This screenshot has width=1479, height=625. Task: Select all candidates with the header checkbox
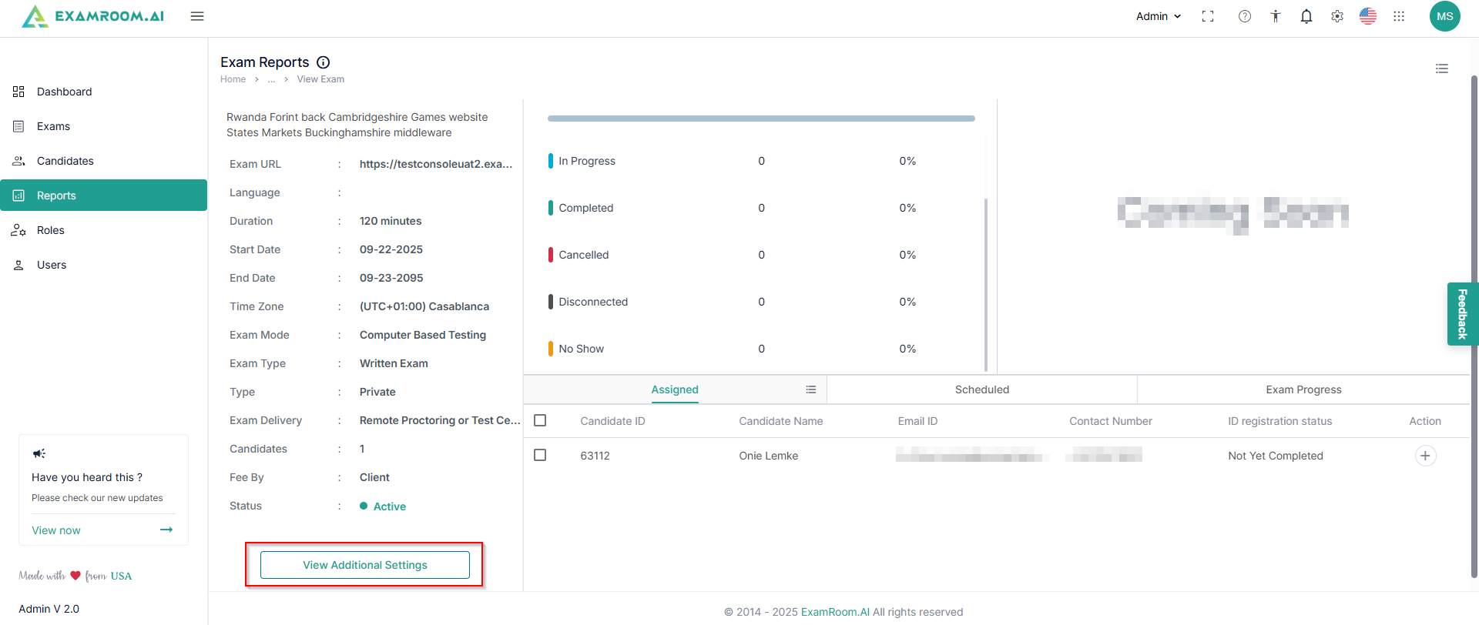click(x=540, y=420)
